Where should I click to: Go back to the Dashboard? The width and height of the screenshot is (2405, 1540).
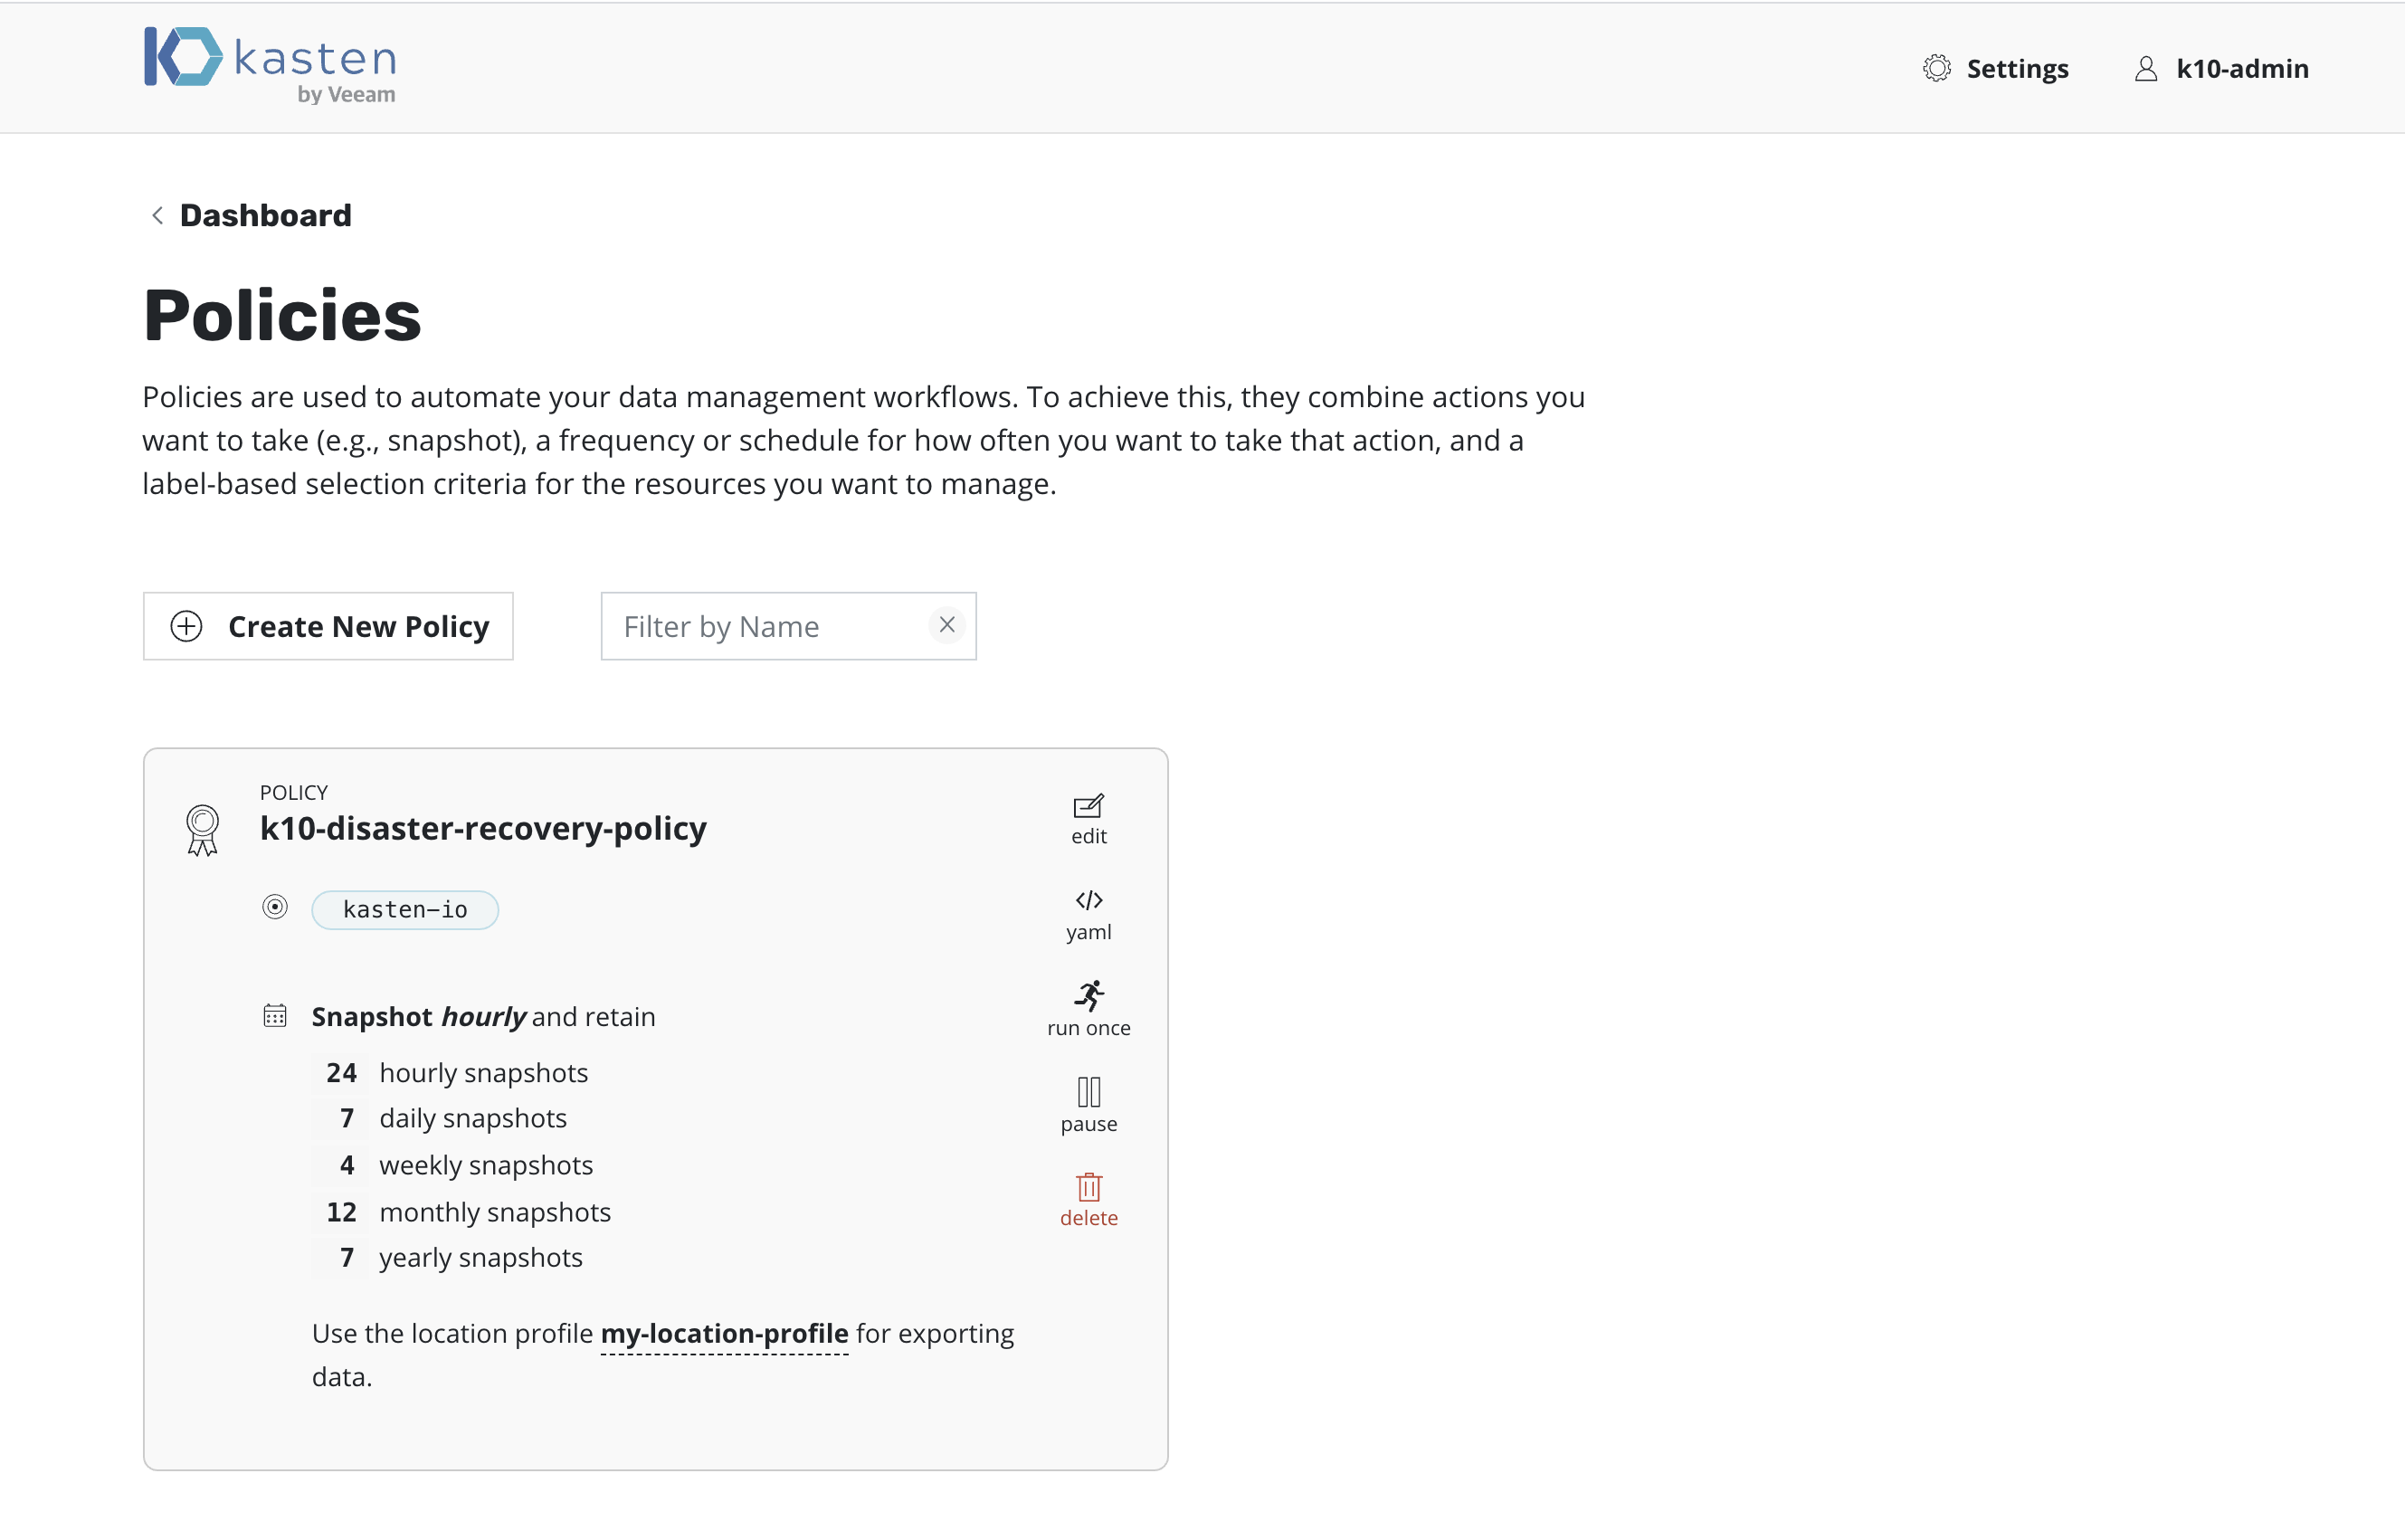[x=265, y=215]
